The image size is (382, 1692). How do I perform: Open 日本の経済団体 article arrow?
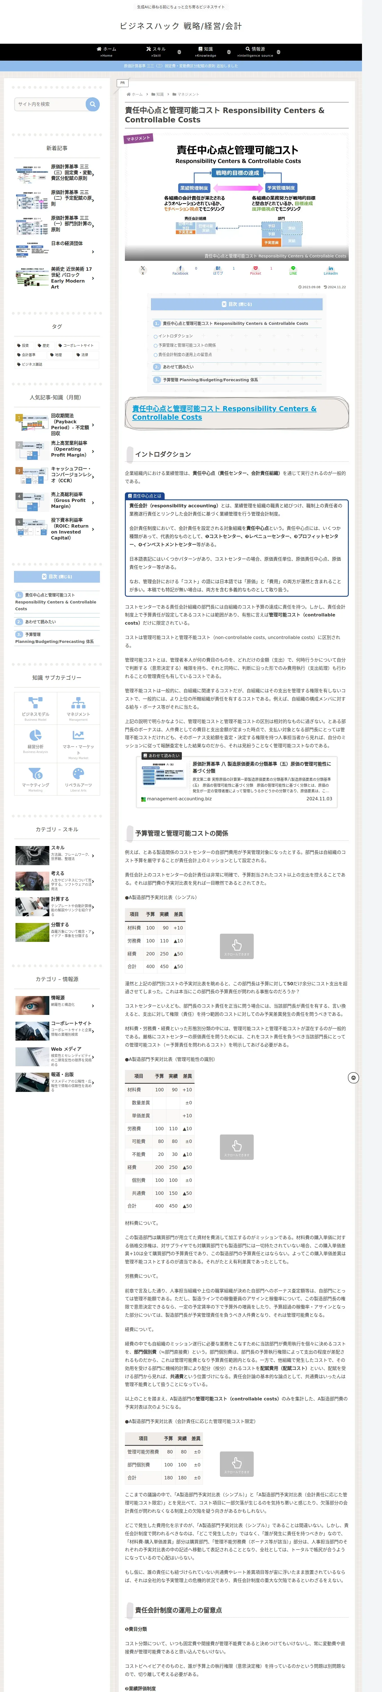pos(93,252)
